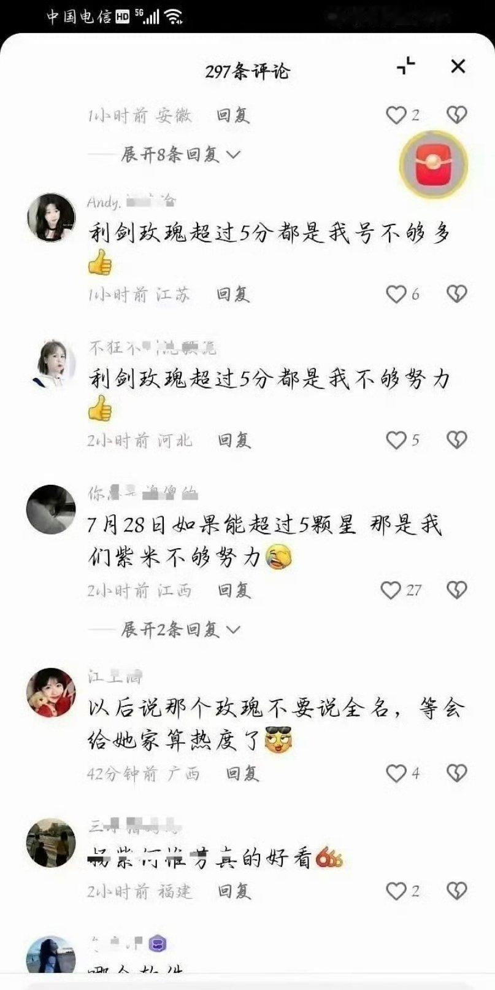Like the Guangxi comment with 4 likes
The image size is (495, 990).
[x=396, y=773]
